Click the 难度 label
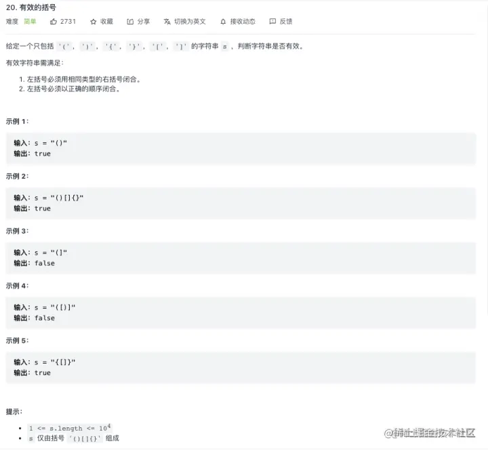 [12, 22]
